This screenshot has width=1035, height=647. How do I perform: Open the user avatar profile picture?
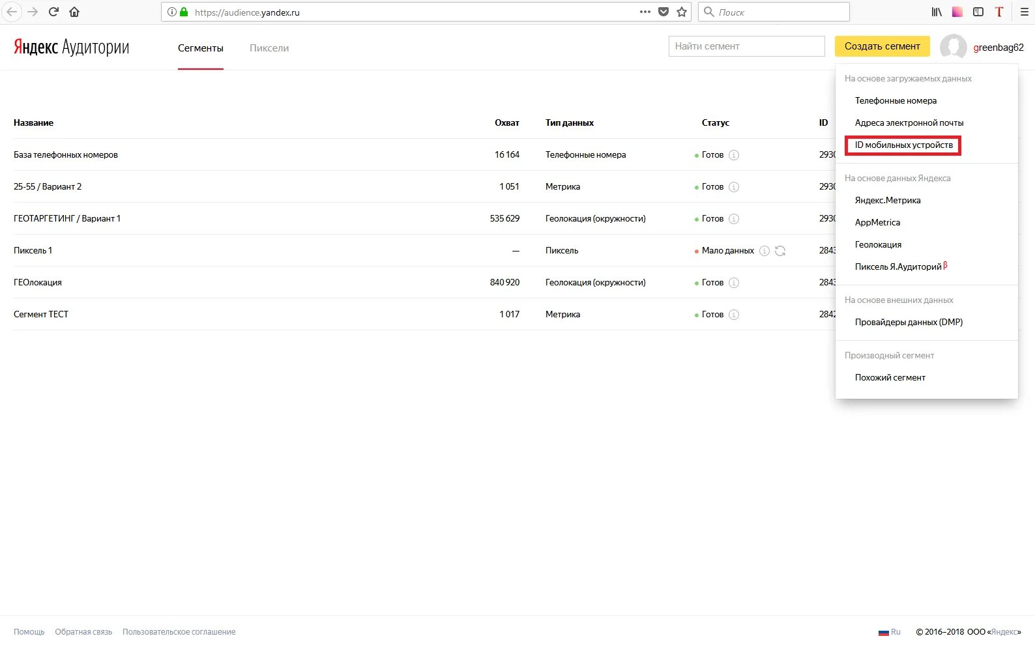pos(954,47)
